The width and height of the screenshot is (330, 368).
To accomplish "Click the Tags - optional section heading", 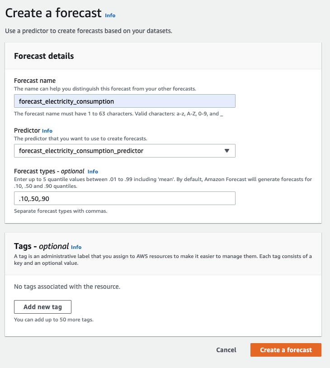I will point(42,246).
